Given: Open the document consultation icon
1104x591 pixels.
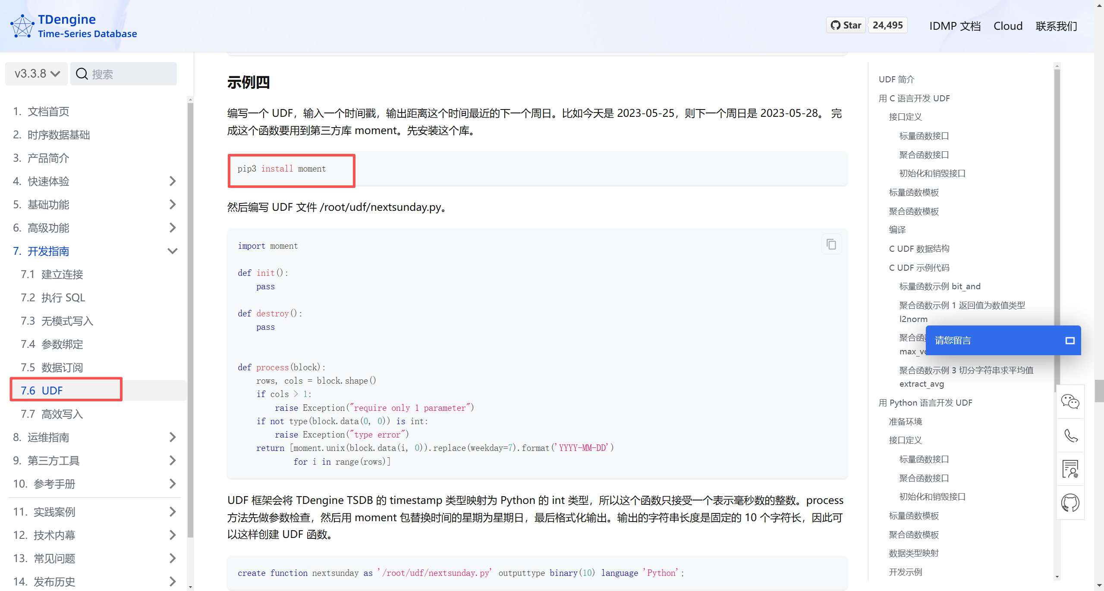Looking at the screenshot, I should [x=1070, y=469].
